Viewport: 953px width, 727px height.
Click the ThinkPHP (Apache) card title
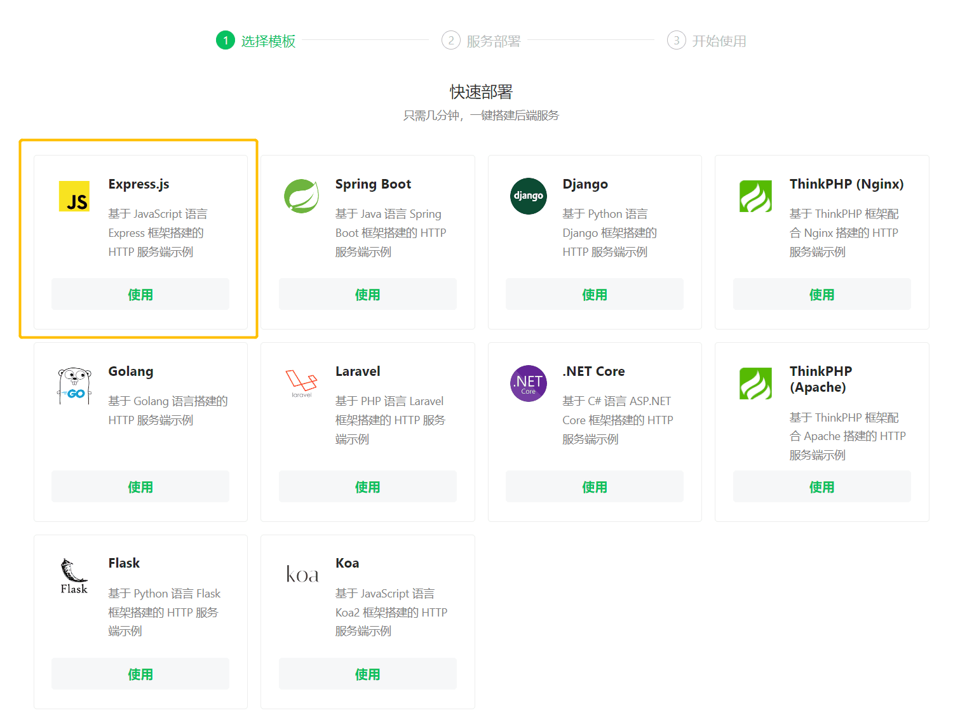tap(821, 379)
